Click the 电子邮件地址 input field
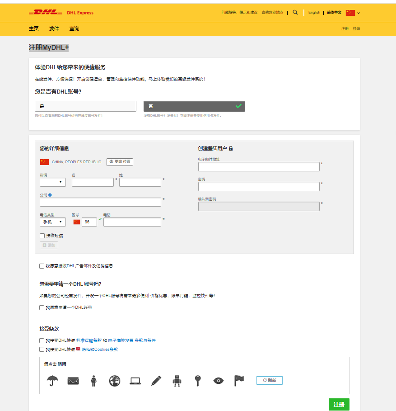The width and height of the screenshot is (396, 411). click(x=259, y=167)
